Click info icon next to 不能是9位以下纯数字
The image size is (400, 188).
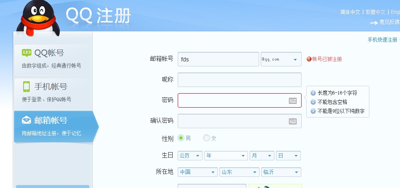[313, 111]
